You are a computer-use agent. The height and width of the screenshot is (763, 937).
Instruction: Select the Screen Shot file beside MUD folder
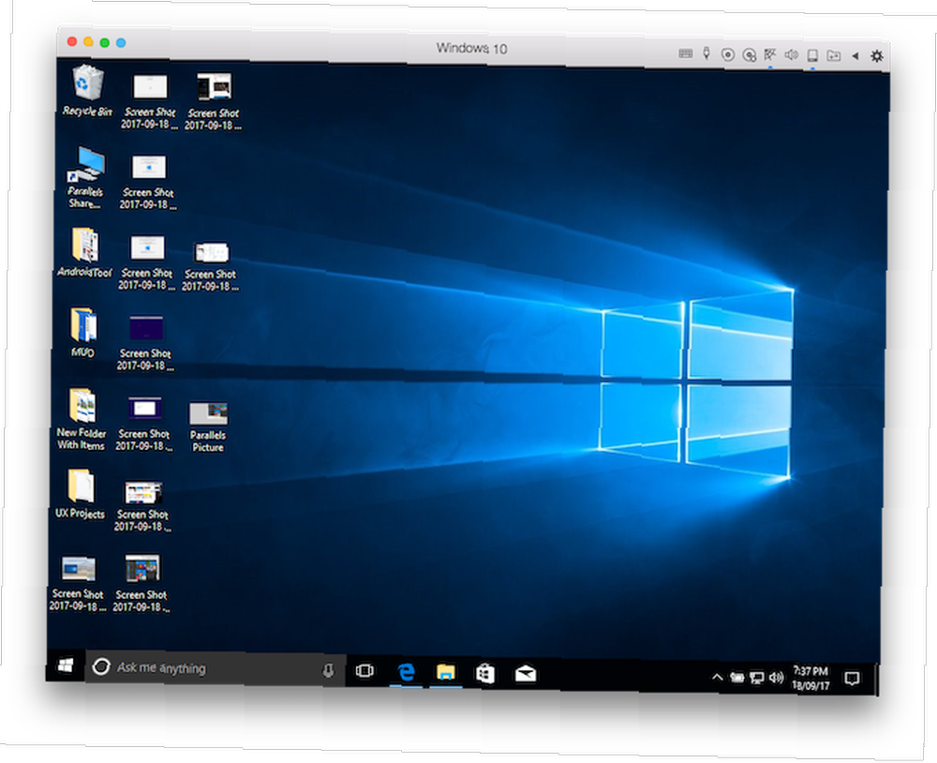click(x=146, y=343)
